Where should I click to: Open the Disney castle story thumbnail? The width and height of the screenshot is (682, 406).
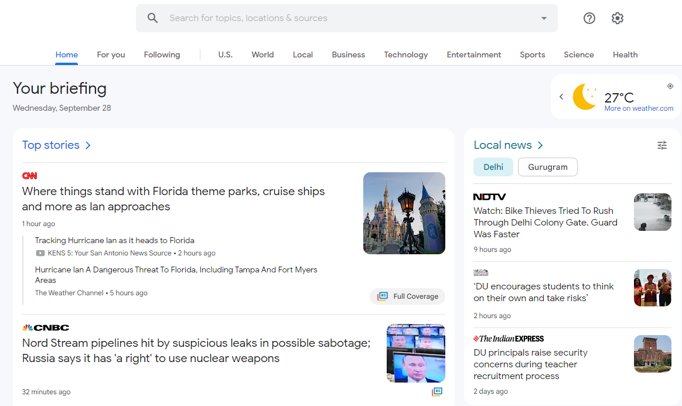point(404,213)
